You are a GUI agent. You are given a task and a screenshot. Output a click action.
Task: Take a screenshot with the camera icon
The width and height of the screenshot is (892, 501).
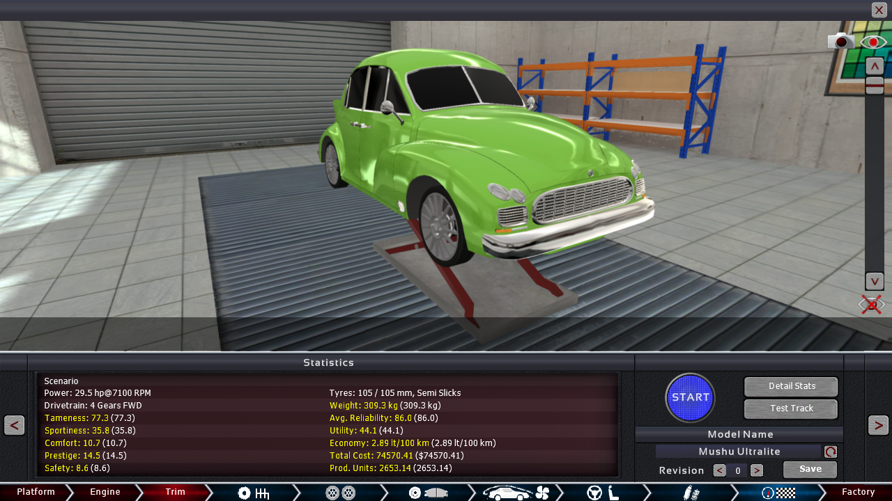tap(841, 41)
